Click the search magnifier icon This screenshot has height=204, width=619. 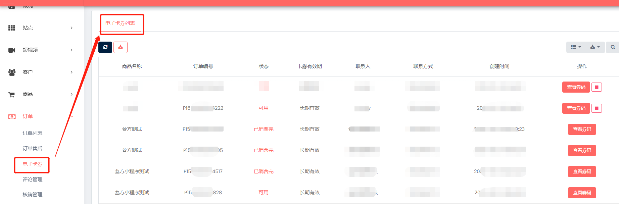click(x=613, y=47)
